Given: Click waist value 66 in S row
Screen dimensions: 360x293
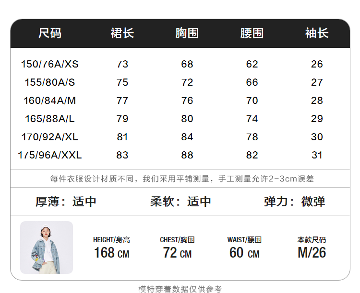Looking at the screenshot, I should click(x=252, y=82).
